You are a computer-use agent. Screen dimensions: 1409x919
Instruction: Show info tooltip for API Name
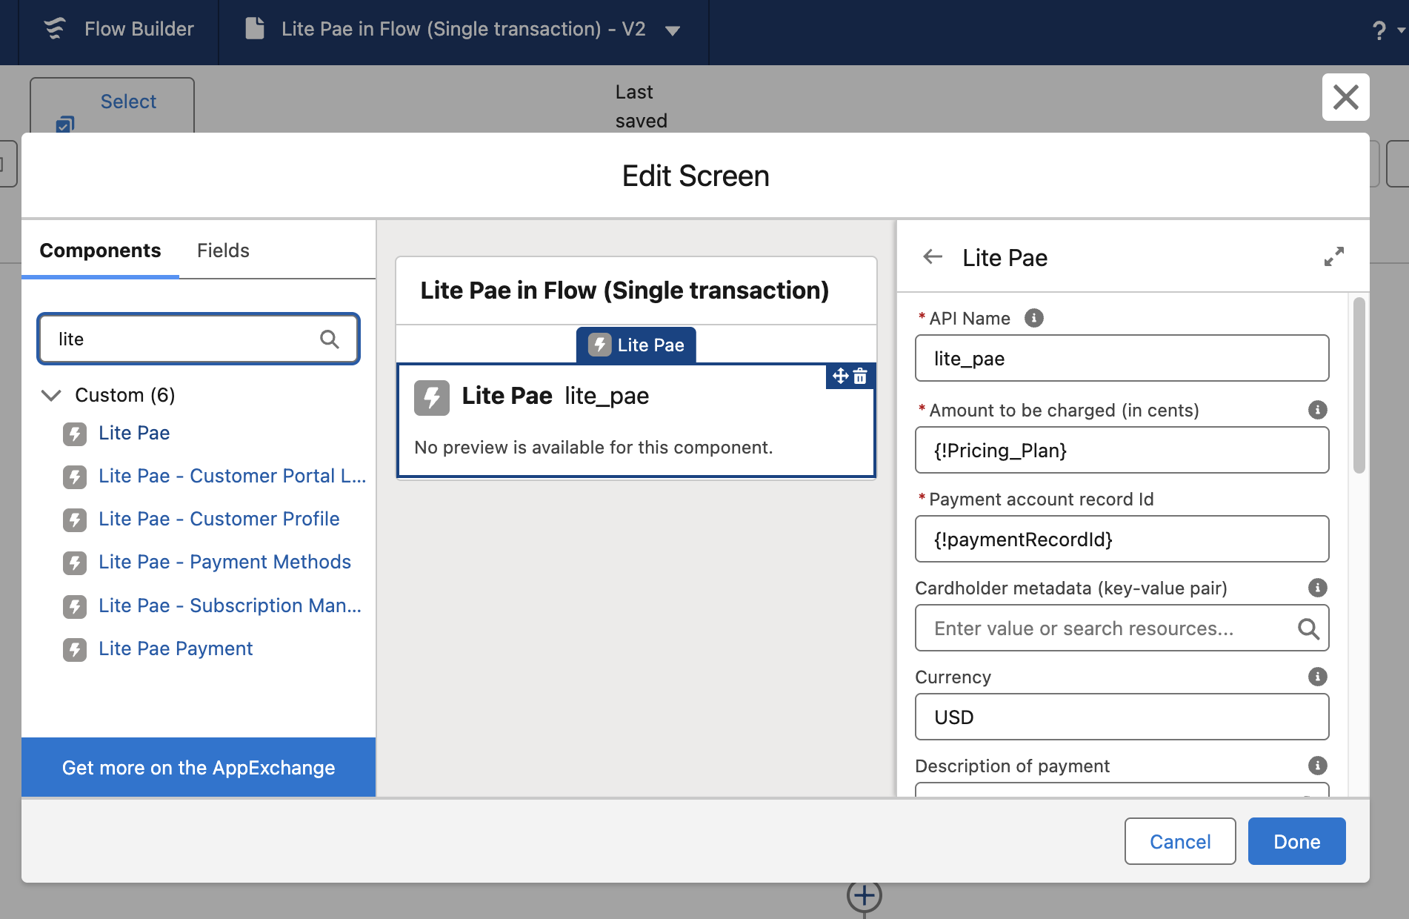pos(1034,318)
